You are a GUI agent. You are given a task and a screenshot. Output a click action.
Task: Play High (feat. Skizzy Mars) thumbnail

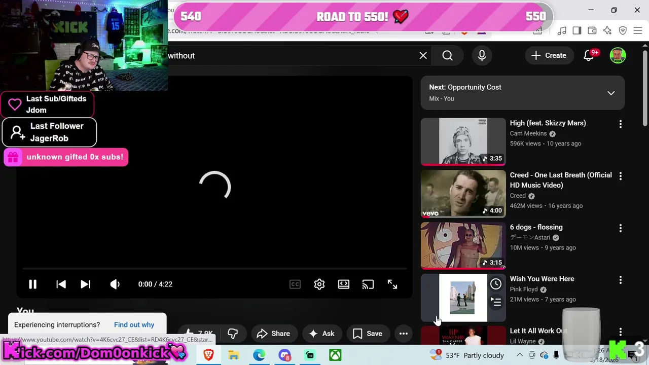(463, 141)
